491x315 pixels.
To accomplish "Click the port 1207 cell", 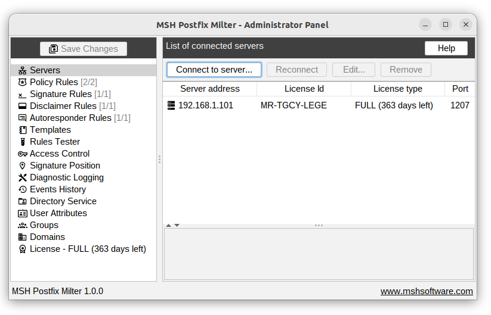I will pyautogui.click(x=460, y=105).
